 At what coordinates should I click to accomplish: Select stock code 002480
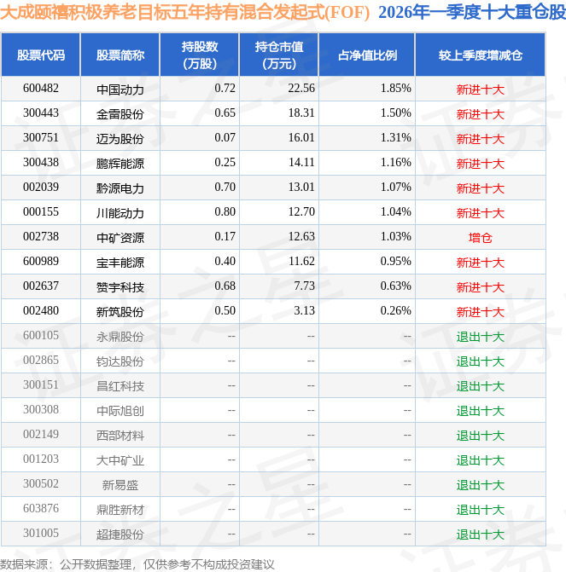(x=41, y=311)
